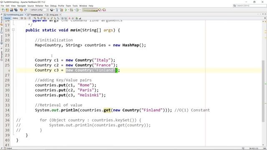Close the String.java tab
267x150 pixels.
pyautogui.click(x=60, y=15)
